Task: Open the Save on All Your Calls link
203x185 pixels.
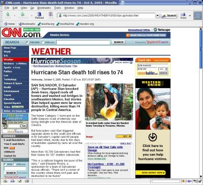Action: click(105, 149)
